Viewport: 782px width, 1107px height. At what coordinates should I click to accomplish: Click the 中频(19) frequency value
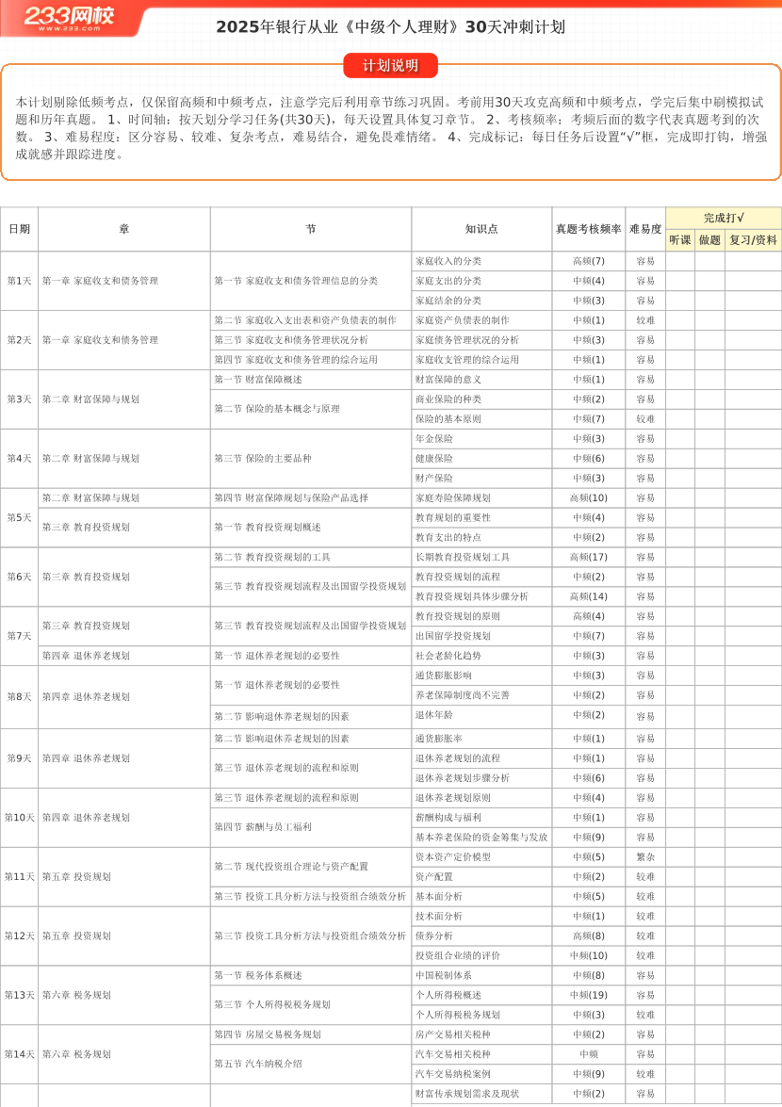tap(589, 996)
